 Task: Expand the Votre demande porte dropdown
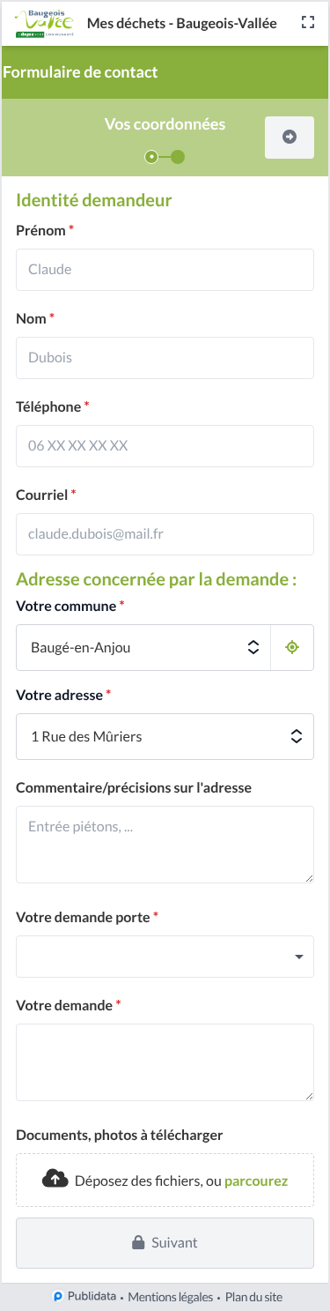165,957
